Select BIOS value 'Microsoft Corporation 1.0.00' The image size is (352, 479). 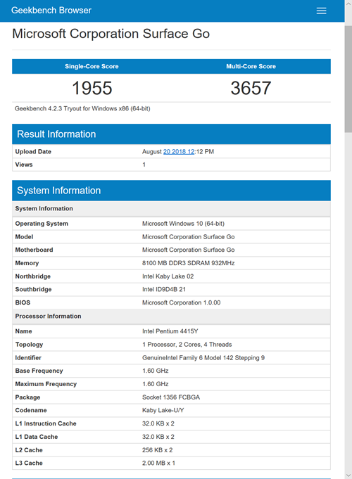tap(182, 302)
